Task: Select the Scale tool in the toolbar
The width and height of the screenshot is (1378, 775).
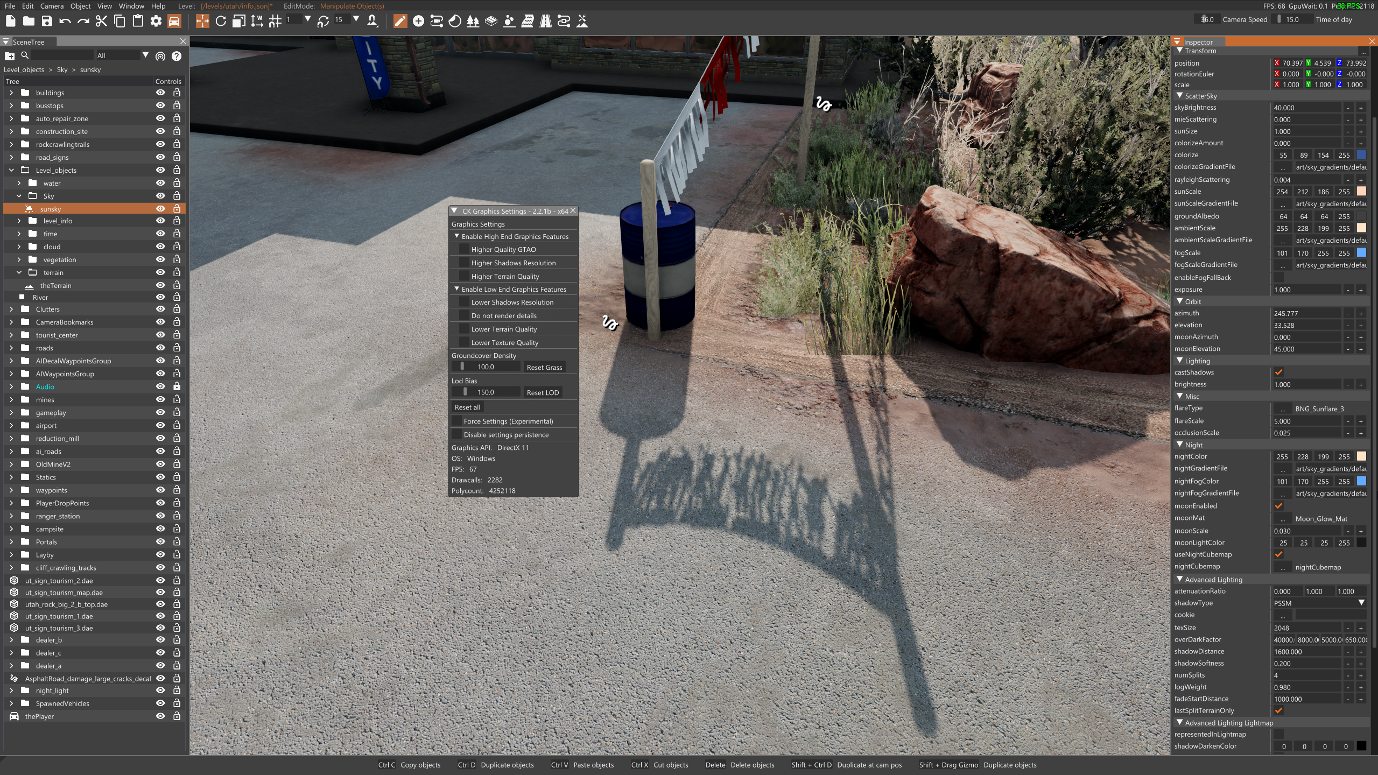Action: pos(239,21)
